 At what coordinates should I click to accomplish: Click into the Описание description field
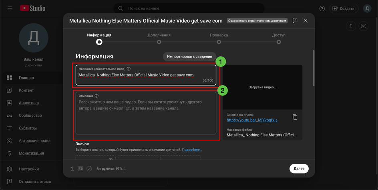pyautogui.click(x=146, y=113)
